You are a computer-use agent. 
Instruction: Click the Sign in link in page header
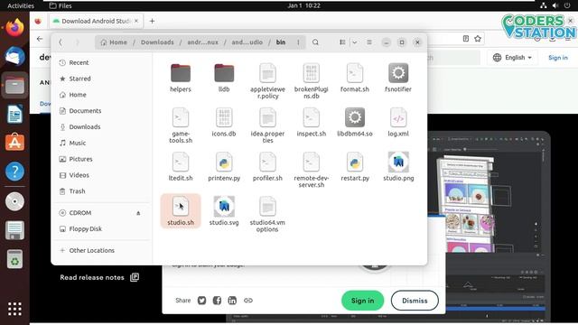click(x=558, y=58)
